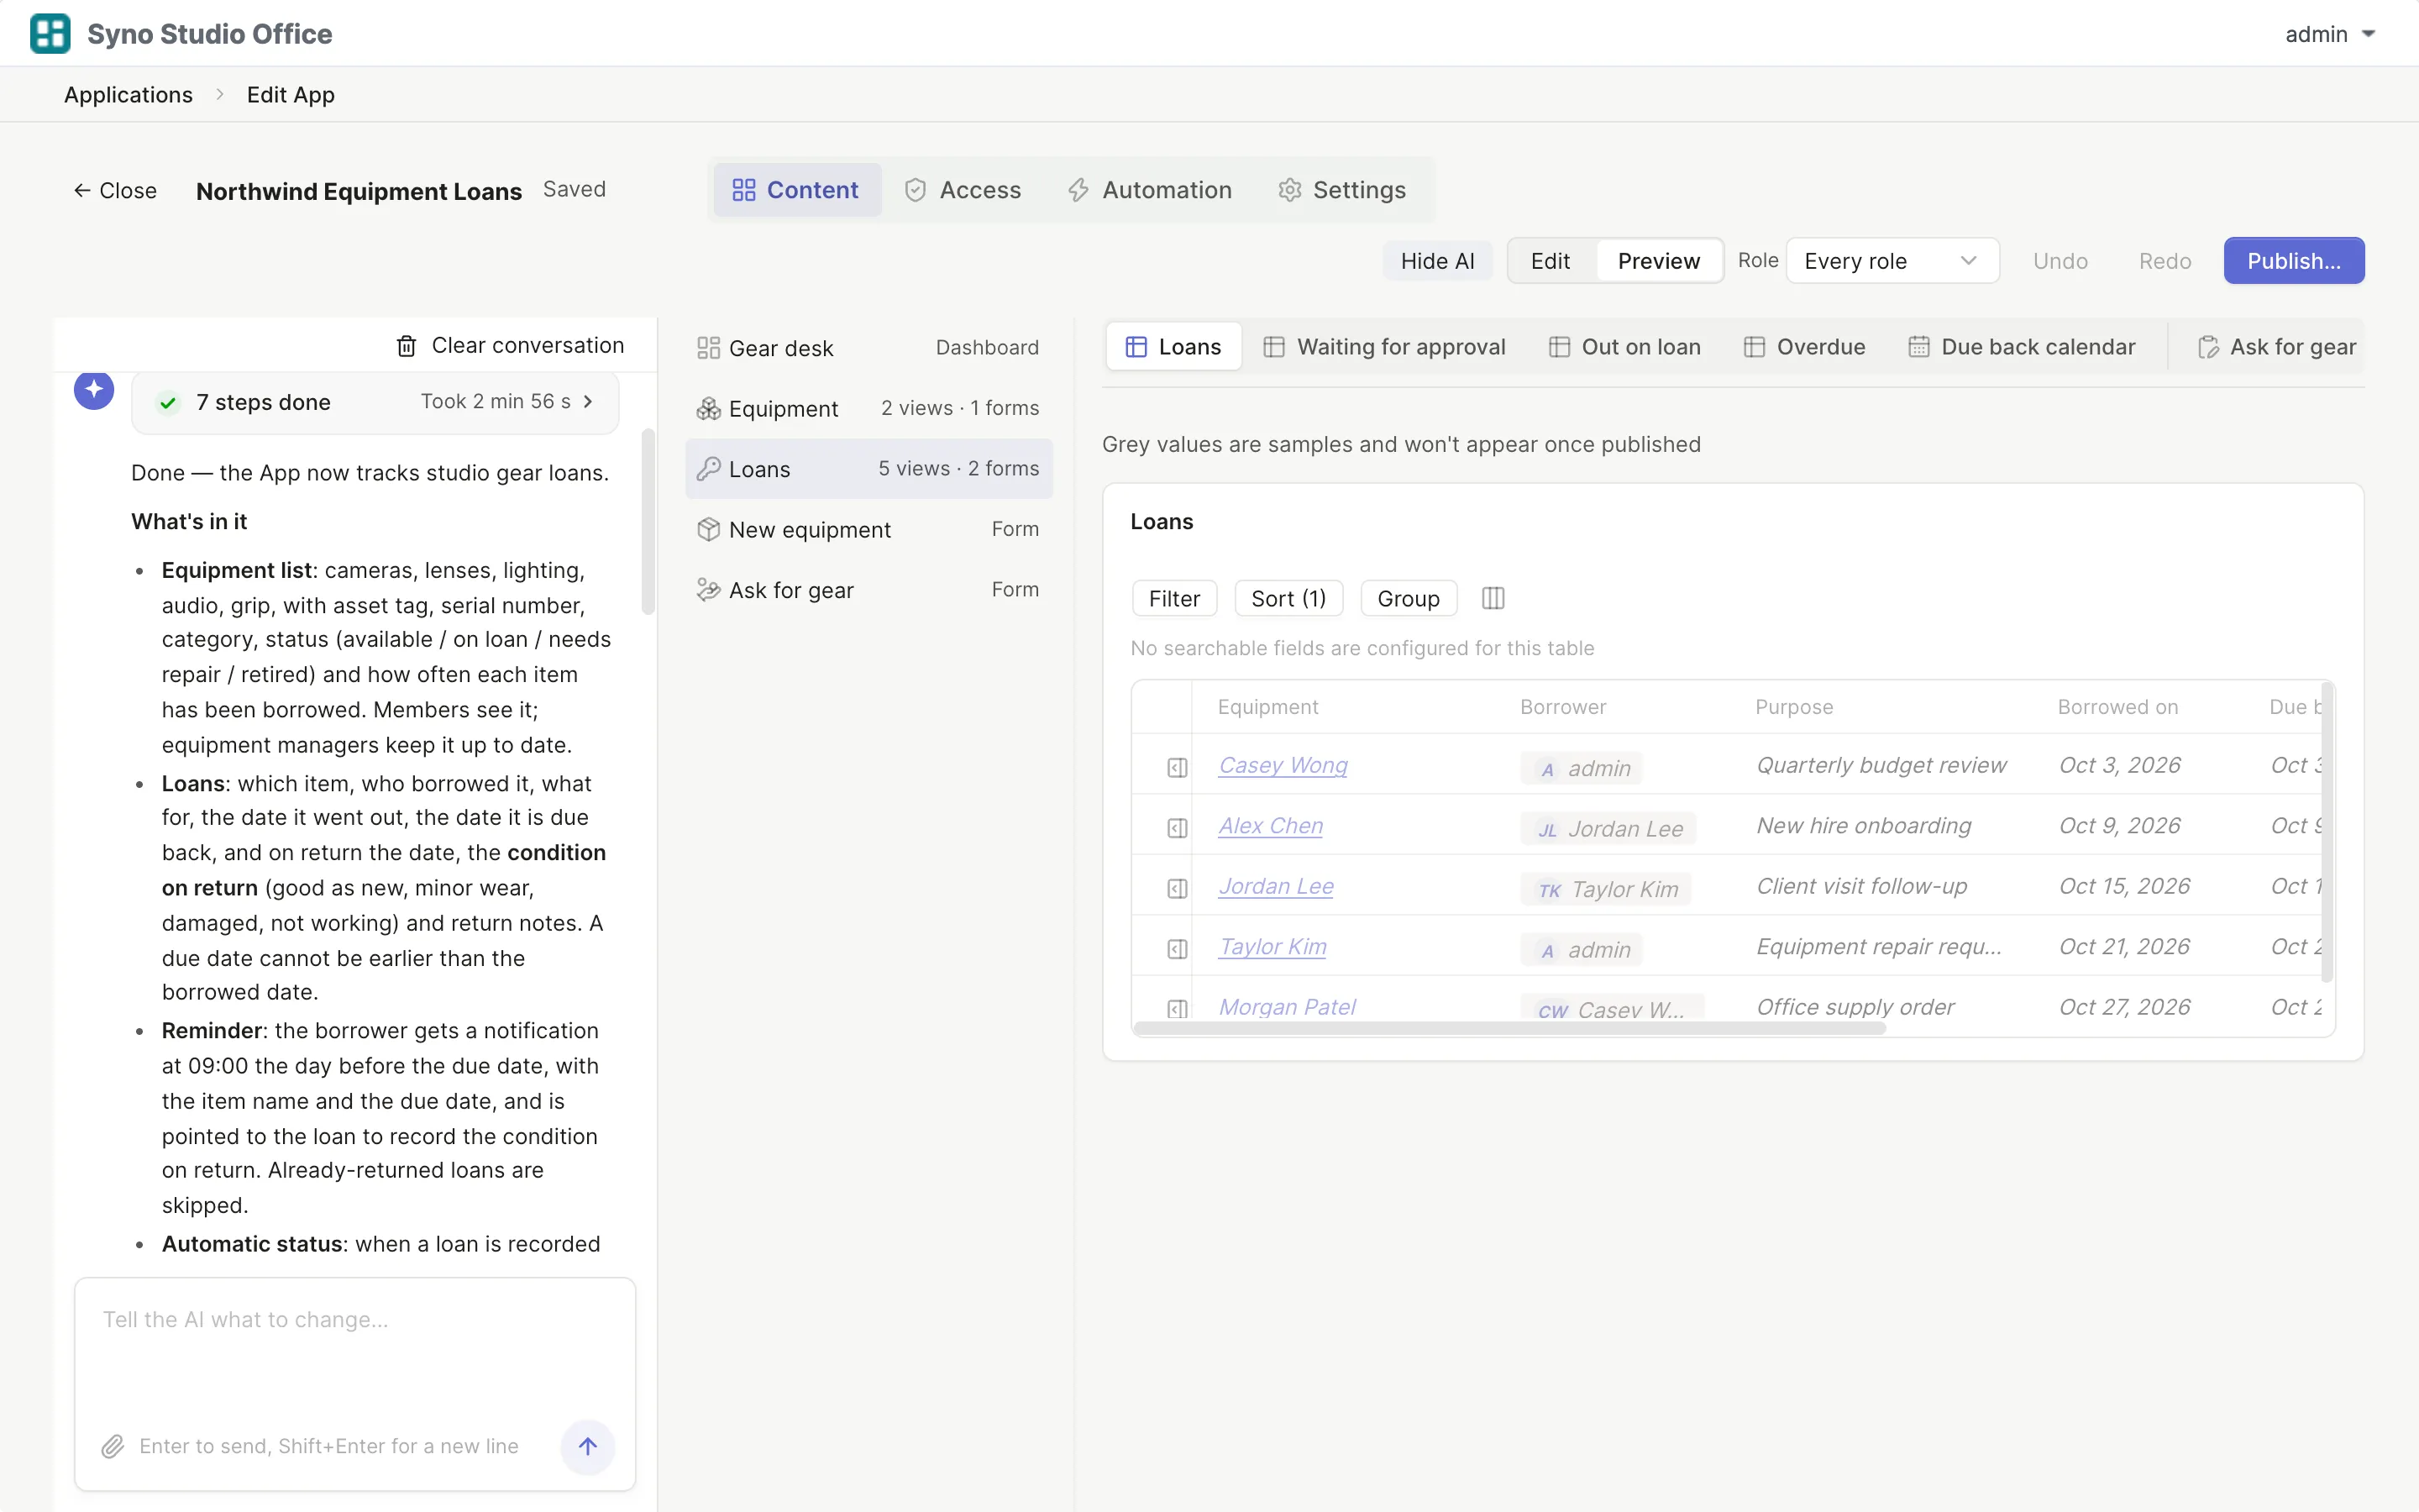Switch to Preview mode
2419x1512 pixels.
click(x=1658, y=261)
